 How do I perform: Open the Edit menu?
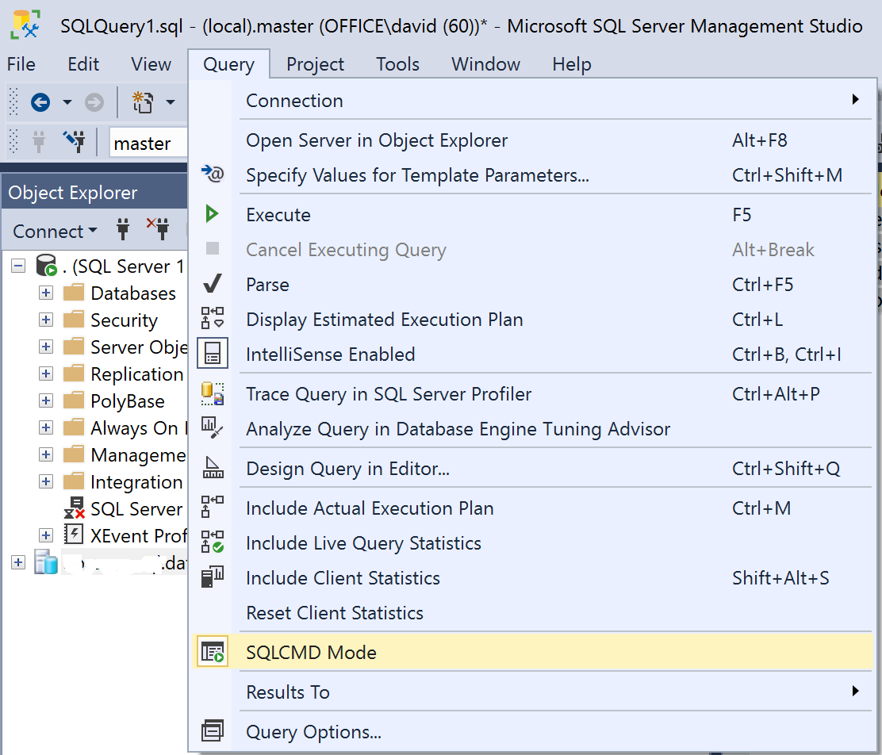click(83, 64)
